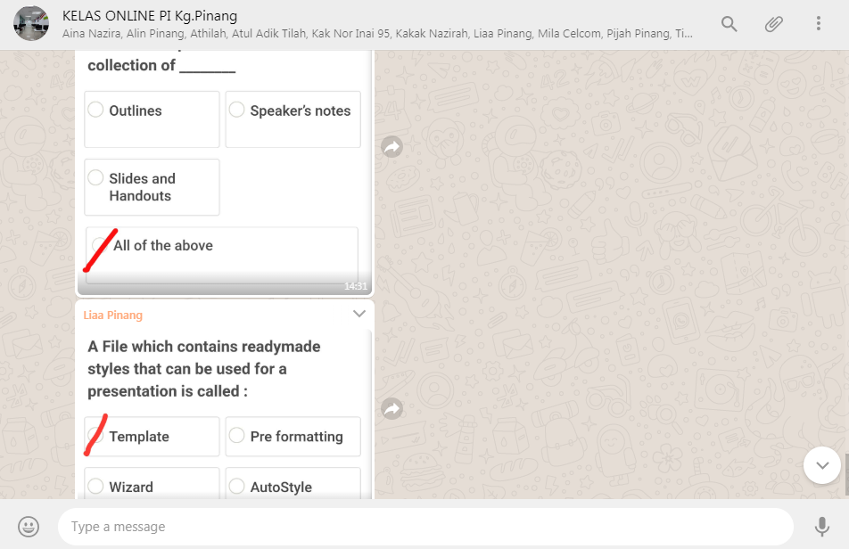Forward the Template question image message
The width and height of the screenshot is (849, 549).
pyautogui.click(x=392, y=409)
